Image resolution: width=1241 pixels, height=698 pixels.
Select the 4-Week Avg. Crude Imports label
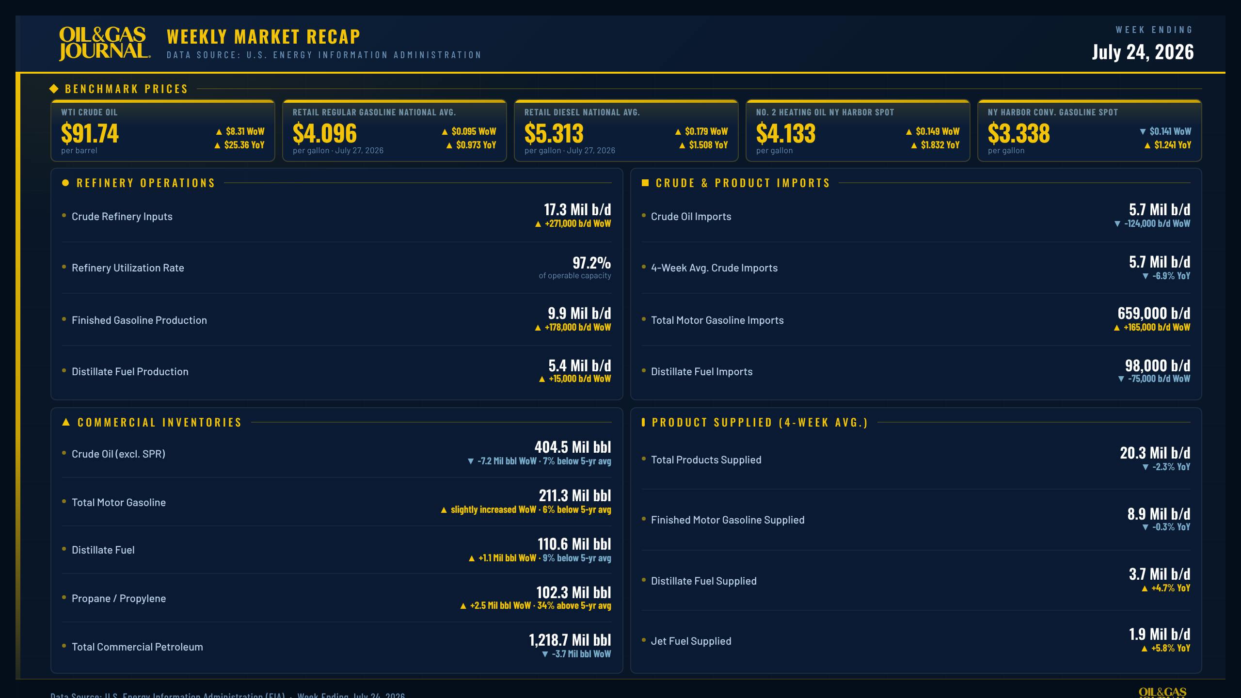(714, 268)
